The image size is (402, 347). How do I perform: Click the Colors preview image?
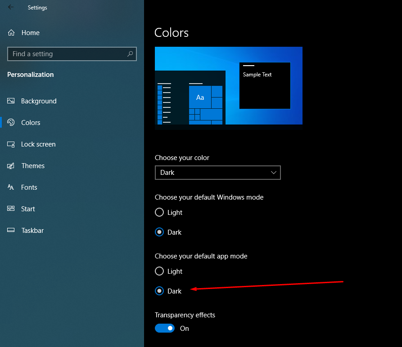coord(228,88)
